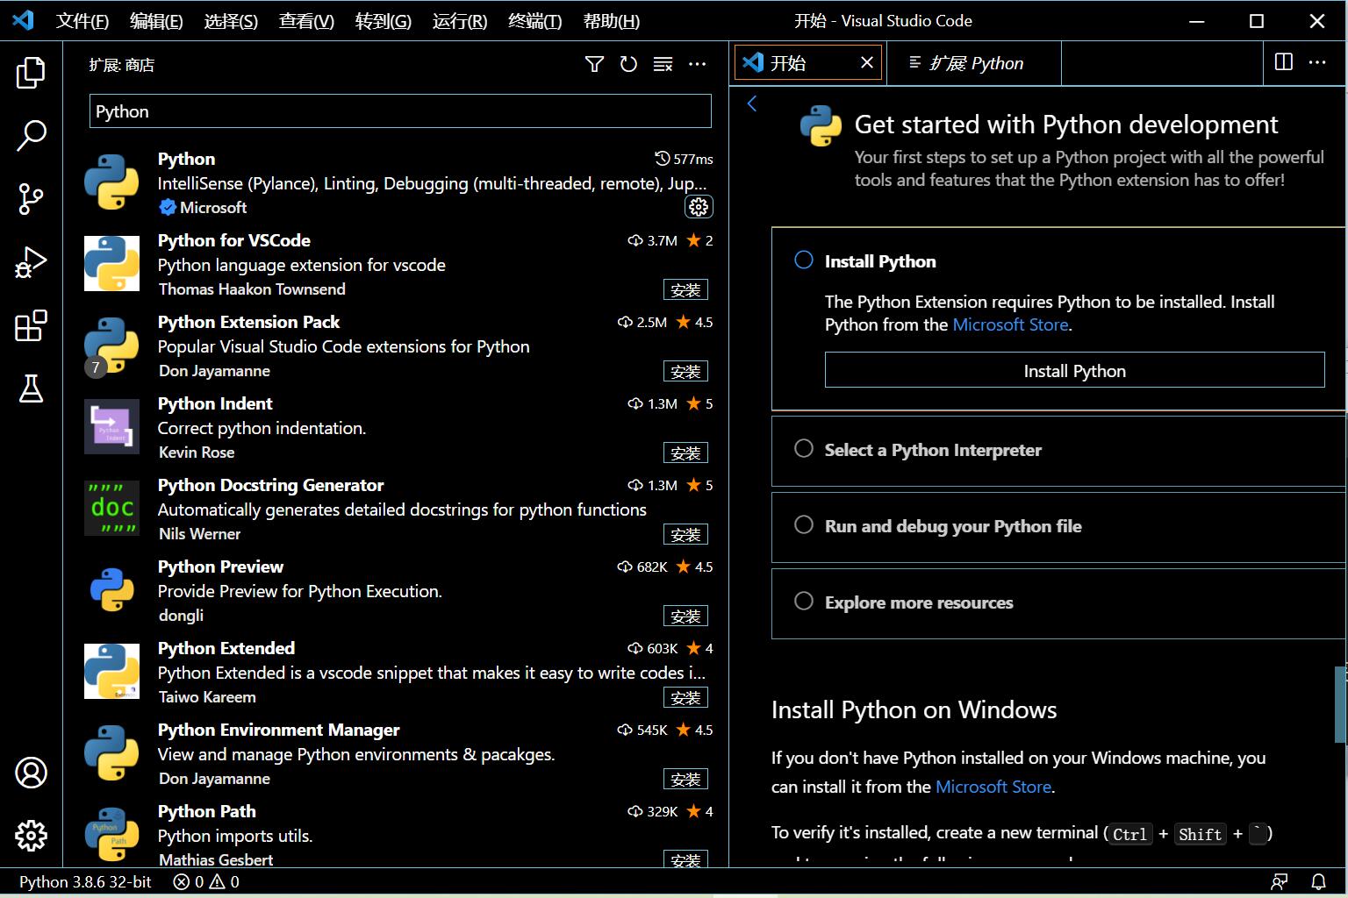Click the VS Code logo icon
1348x898 pixels.
(x=23, y=20)
